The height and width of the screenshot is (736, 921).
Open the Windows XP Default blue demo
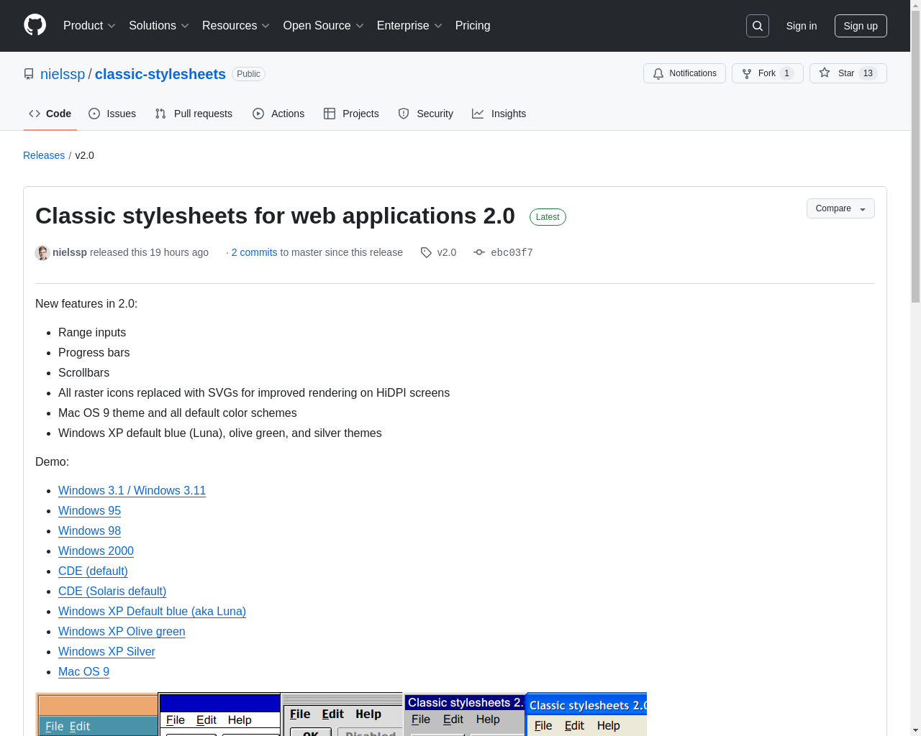coord(152,611)
